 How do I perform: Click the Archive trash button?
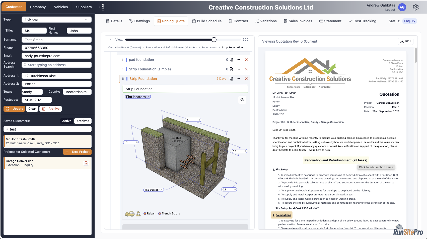point(51,109)
